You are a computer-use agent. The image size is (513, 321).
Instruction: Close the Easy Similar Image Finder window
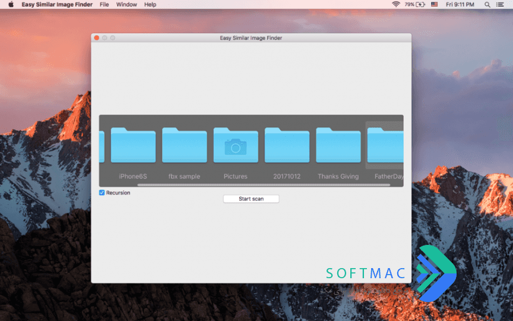[97, 37]
